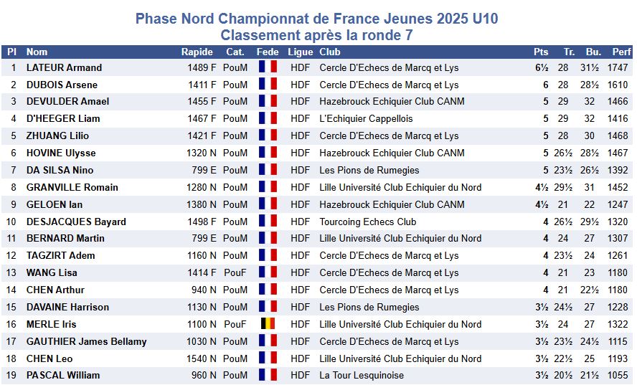Select the Perf column header

pyautogui.click(x=621, y=52)
